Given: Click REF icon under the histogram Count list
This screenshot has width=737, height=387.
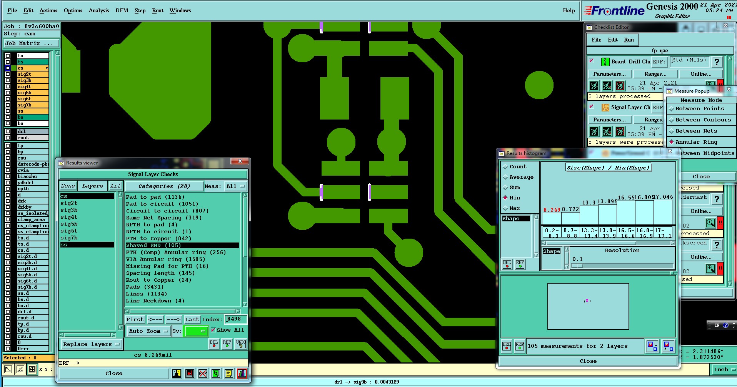Looking at the screenshot, I should click(520, 264).
